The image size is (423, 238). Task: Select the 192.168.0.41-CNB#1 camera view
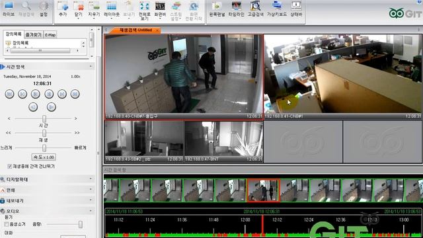342,77
